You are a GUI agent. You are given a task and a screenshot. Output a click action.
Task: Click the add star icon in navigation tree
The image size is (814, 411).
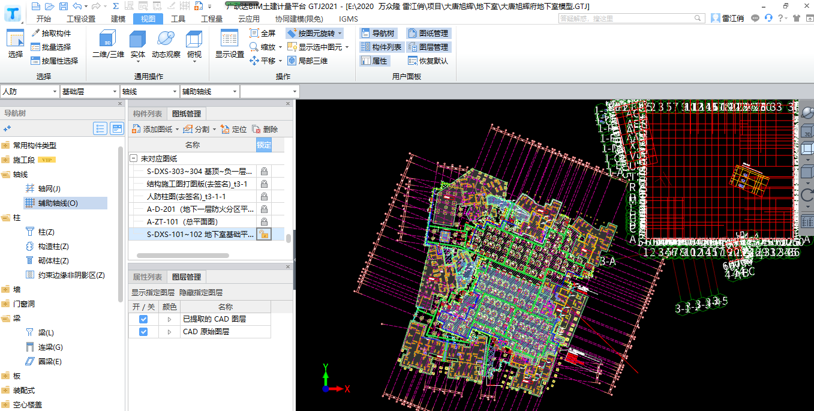pos(7,128)
